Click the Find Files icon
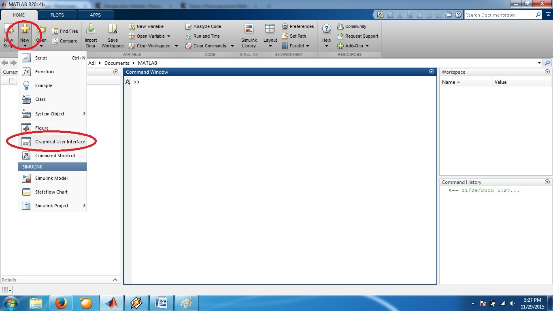Screen dimensions: 553x311 55,31
